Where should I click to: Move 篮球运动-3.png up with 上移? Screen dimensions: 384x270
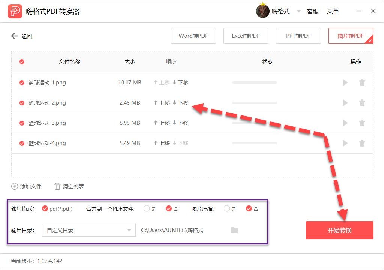click(162, 123)
